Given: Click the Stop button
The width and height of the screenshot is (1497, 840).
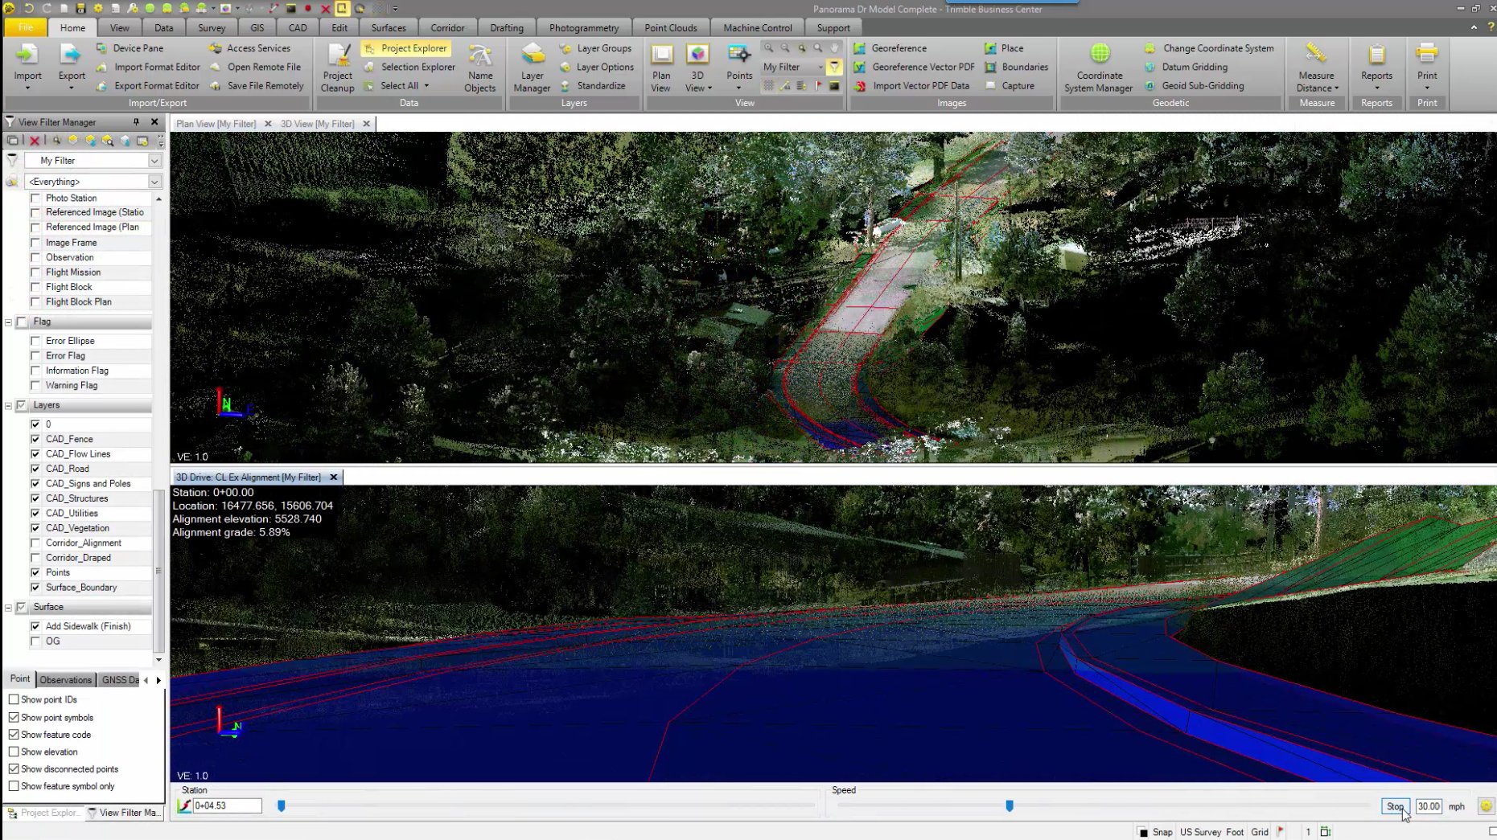Looking at the screenshot, I should [1395, 805].
